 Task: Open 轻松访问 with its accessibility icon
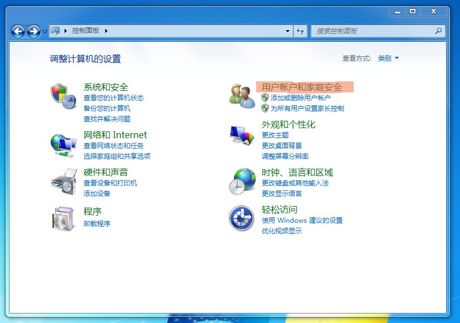coord(241,218)
